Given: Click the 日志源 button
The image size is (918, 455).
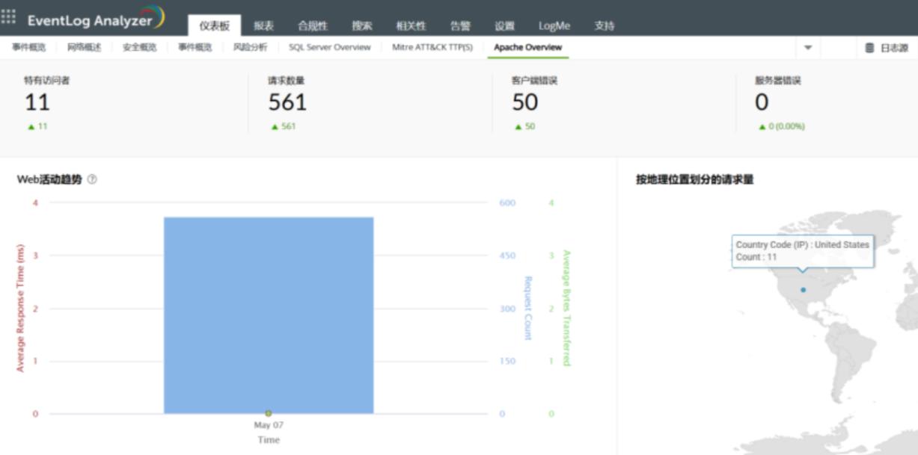Looking at the screenshot, I should [x=887, y=48].
